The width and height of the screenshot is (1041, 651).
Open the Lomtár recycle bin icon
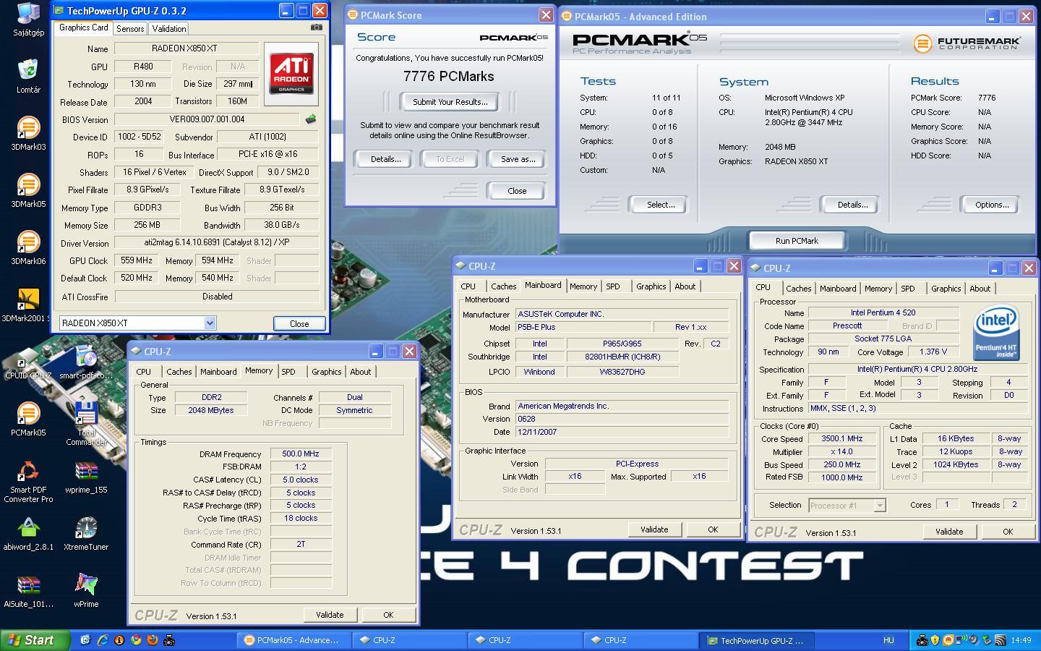coord(28,76)
